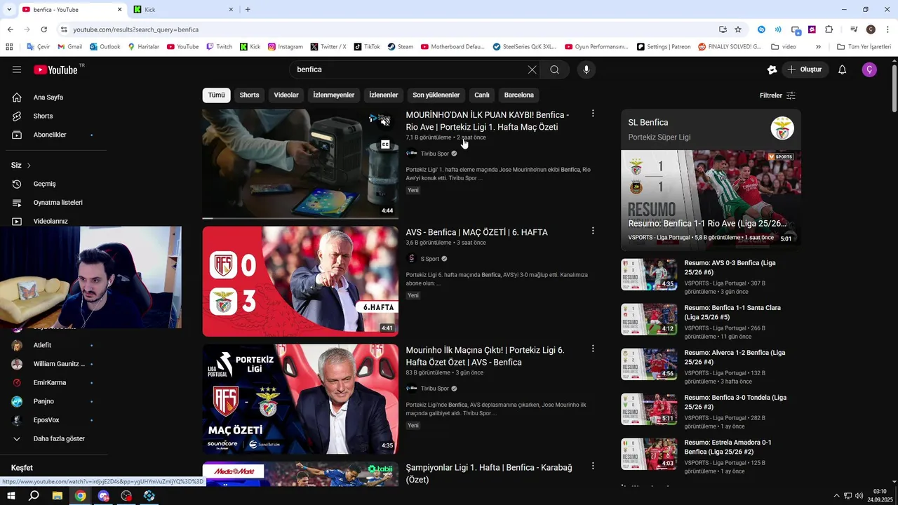Open File Explorer from the taskbar

coord(58,496)
